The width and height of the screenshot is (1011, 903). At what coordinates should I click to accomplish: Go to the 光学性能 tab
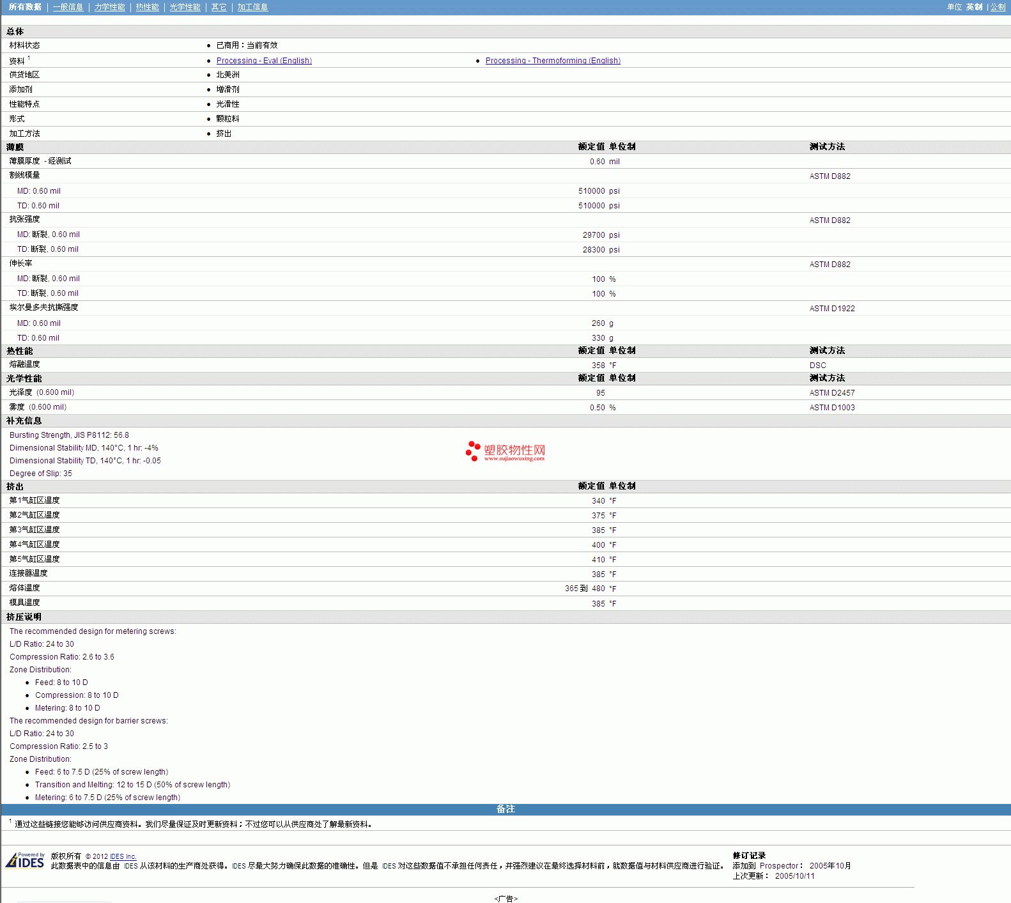pos(185,7)
